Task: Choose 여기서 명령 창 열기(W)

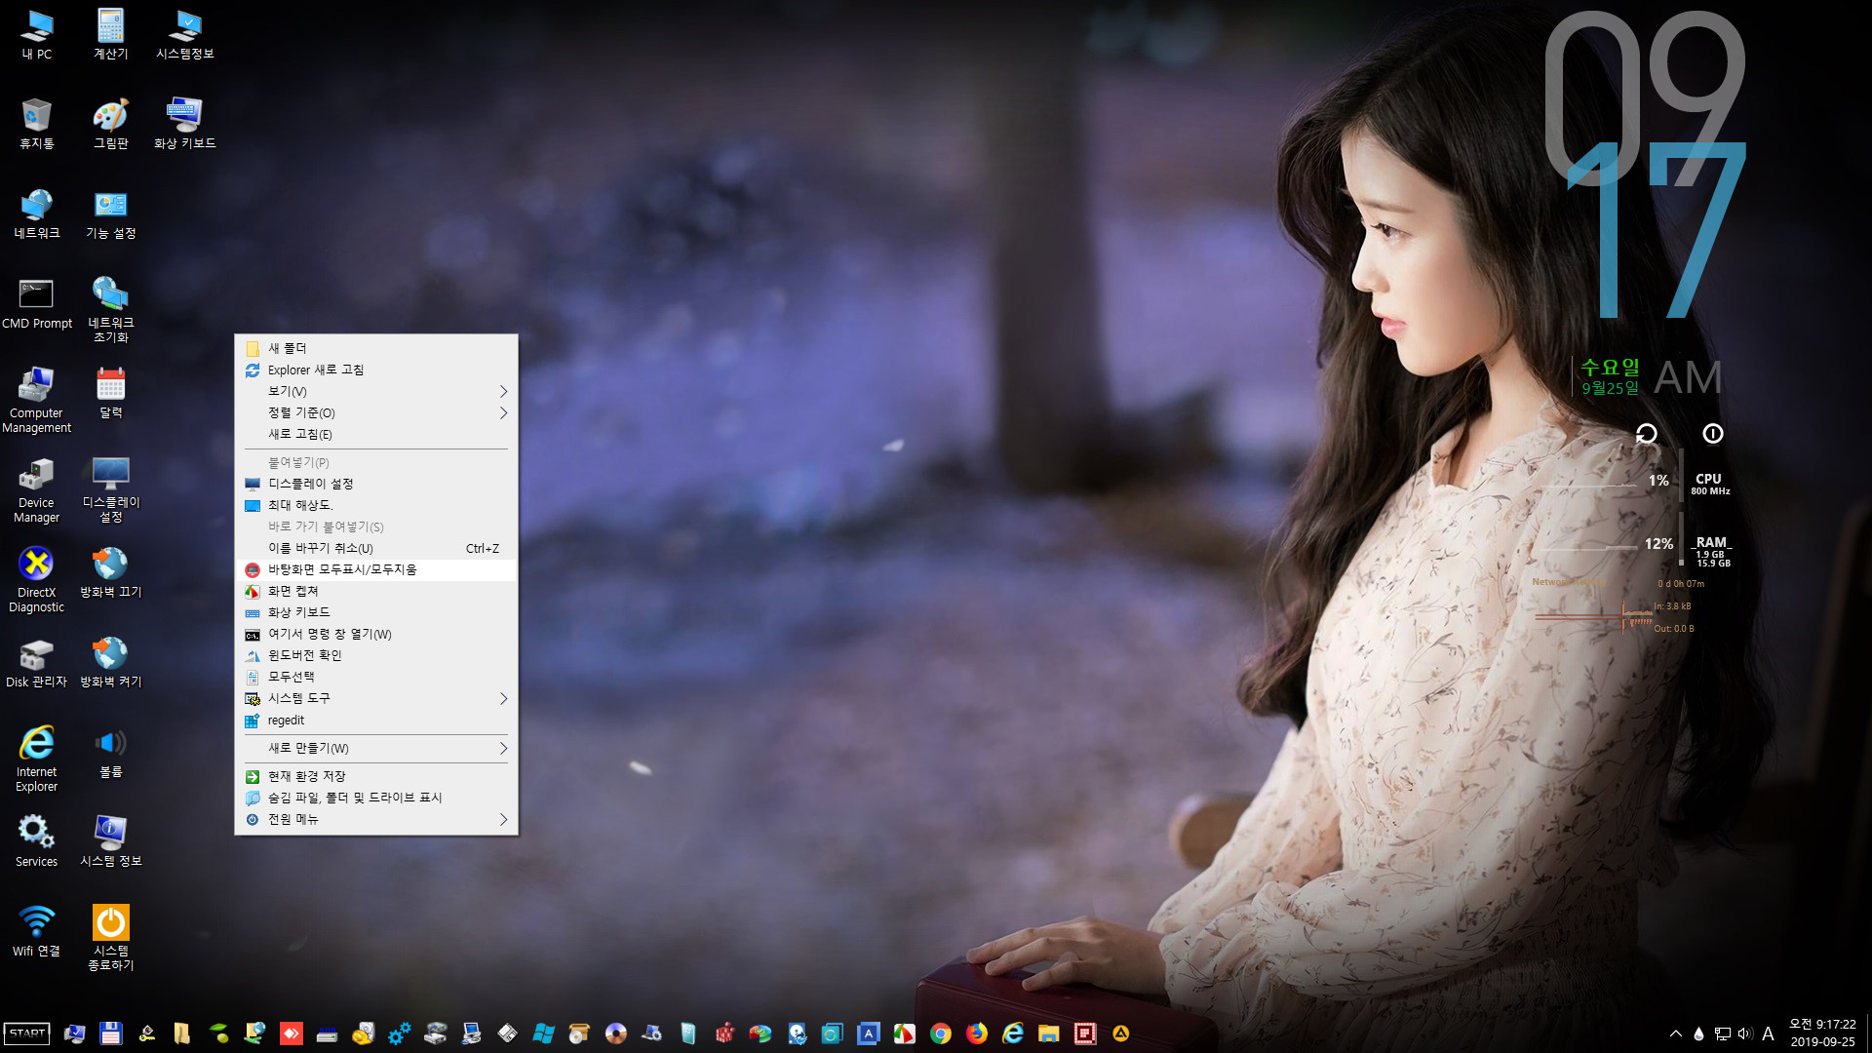Action: pos(376,634)
